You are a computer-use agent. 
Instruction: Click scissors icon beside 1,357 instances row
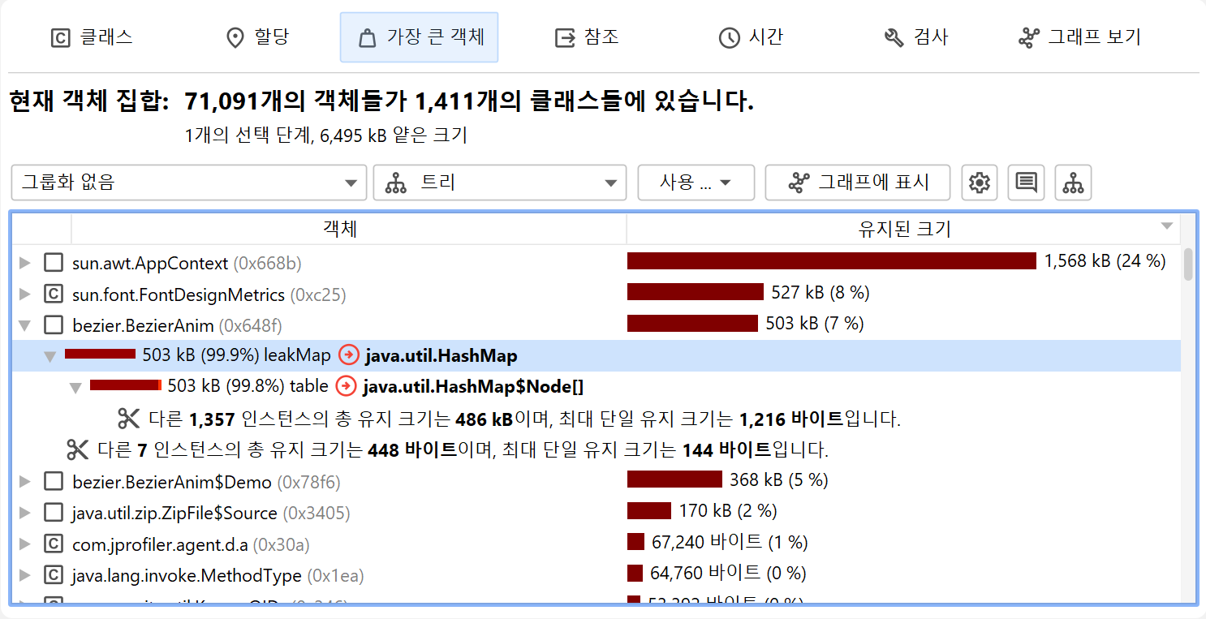129,419
